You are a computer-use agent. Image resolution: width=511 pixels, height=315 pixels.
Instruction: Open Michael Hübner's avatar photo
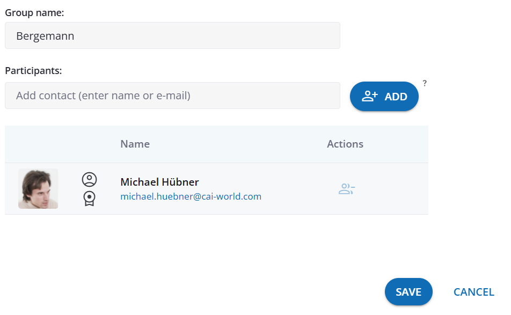tap(38, 189)
